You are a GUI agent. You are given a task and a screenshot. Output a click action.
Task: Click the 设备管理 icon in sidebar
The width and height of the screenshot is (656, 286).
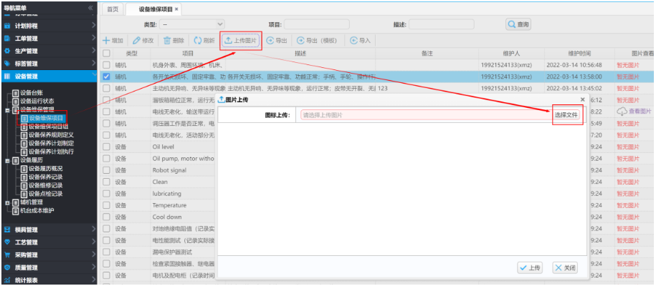tap(7, 77)
